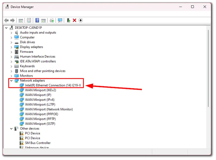
Task: Click the Add drivers icon with the green arrow
Action: [68, 20]
